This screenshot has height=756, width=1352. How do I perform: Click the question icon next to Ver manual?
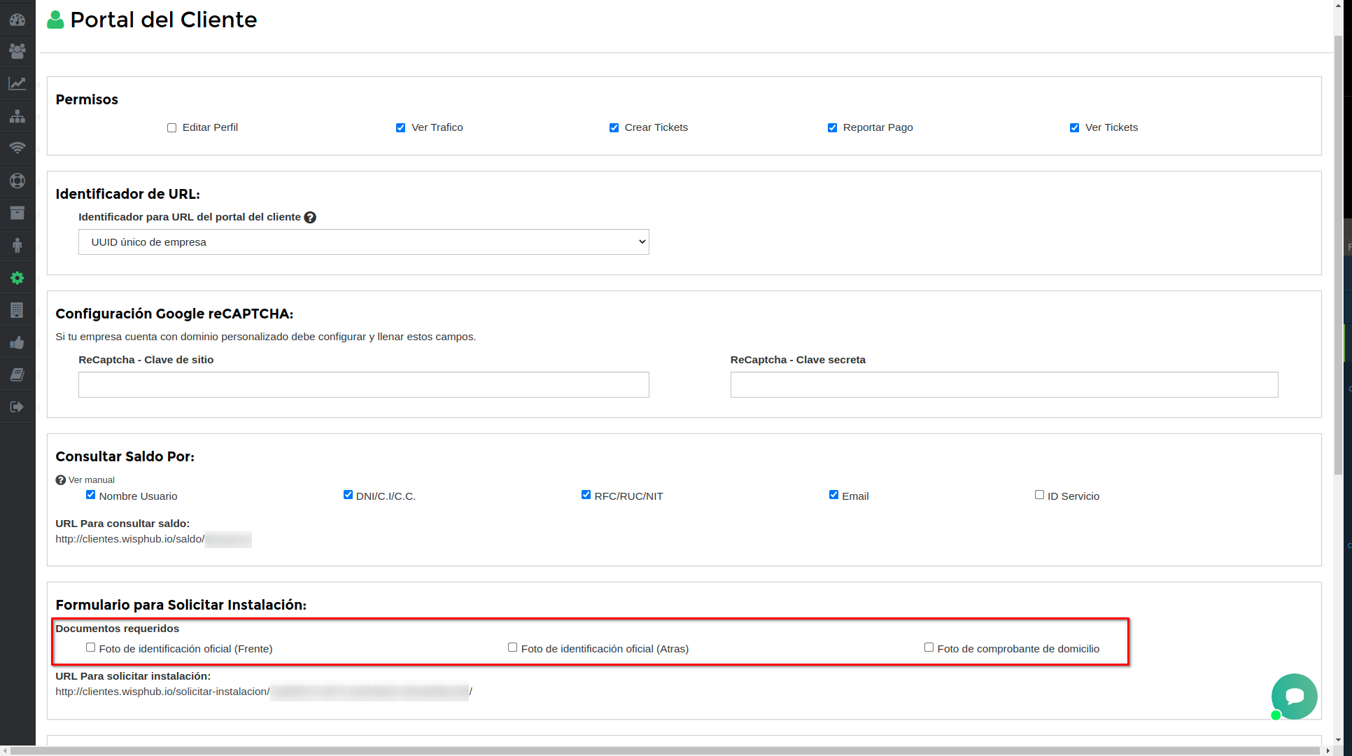point(61,480)
